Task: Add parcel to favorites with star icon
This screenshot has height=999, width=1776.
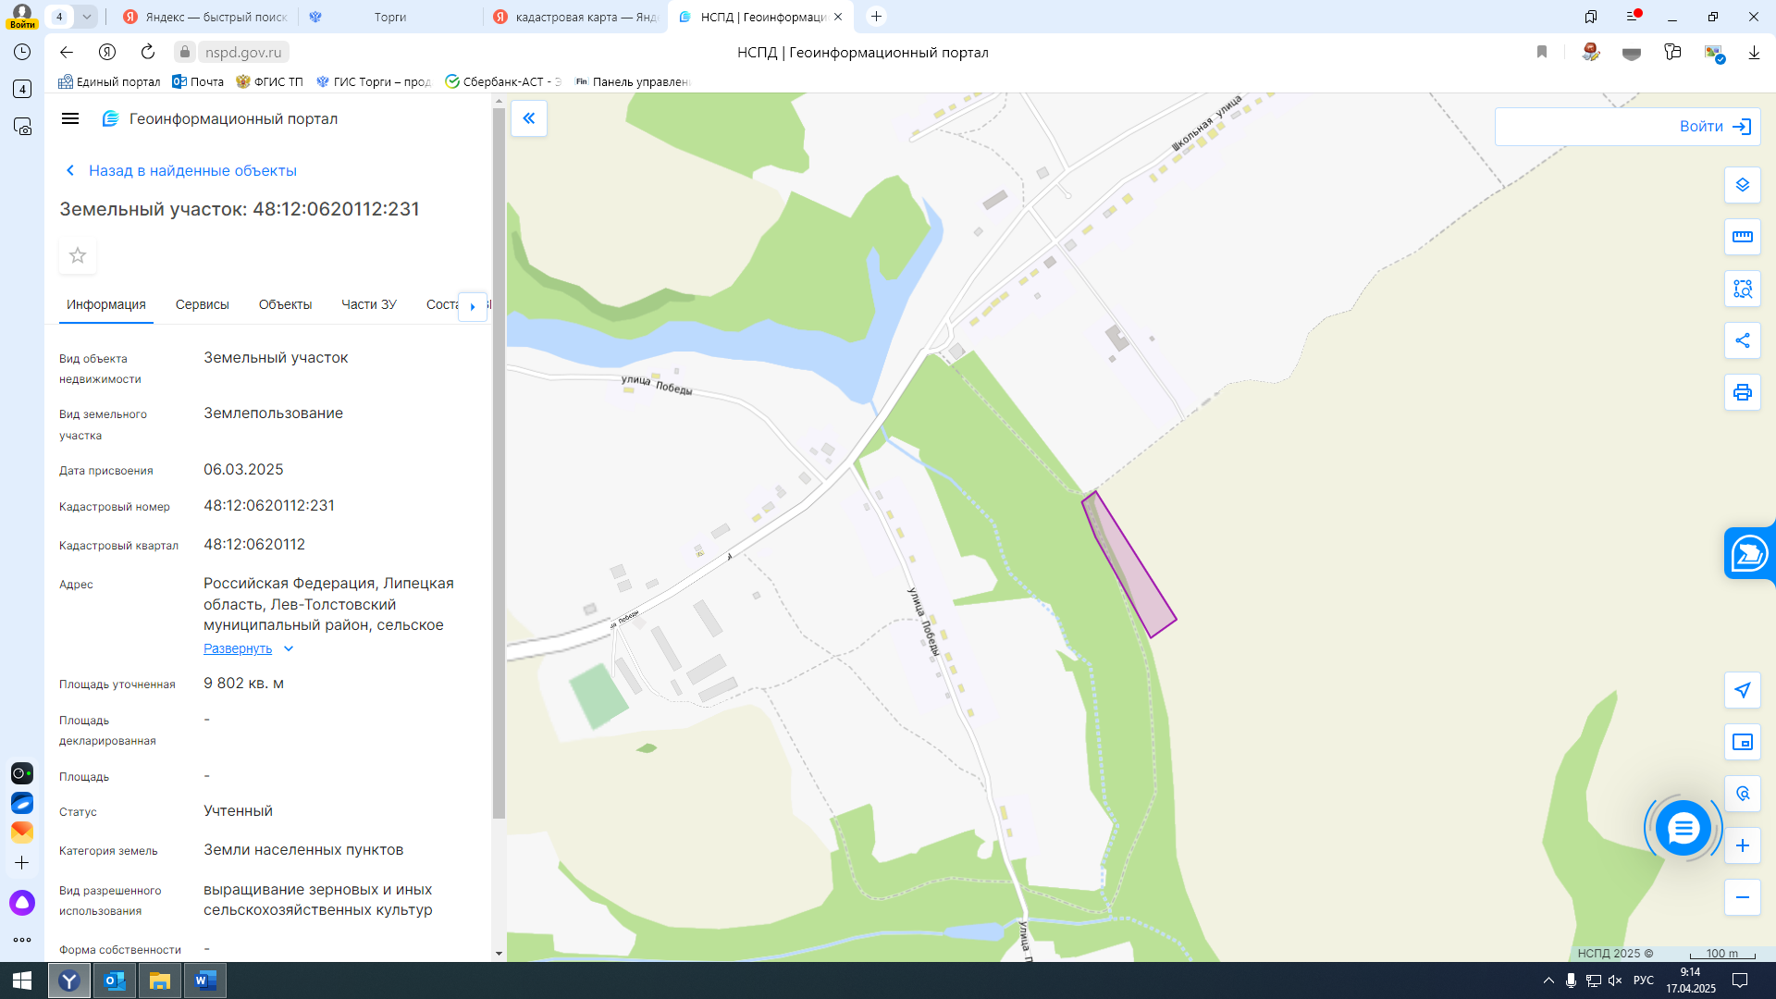Action: (78, 255)
